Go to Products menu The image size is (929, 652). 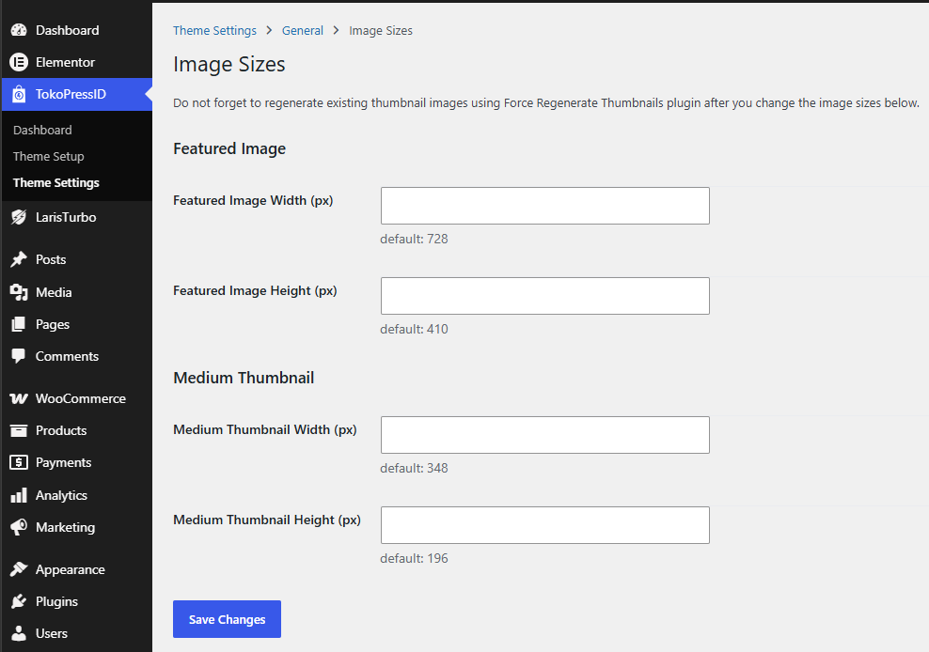pyautogui.click(x=77, y=430)
